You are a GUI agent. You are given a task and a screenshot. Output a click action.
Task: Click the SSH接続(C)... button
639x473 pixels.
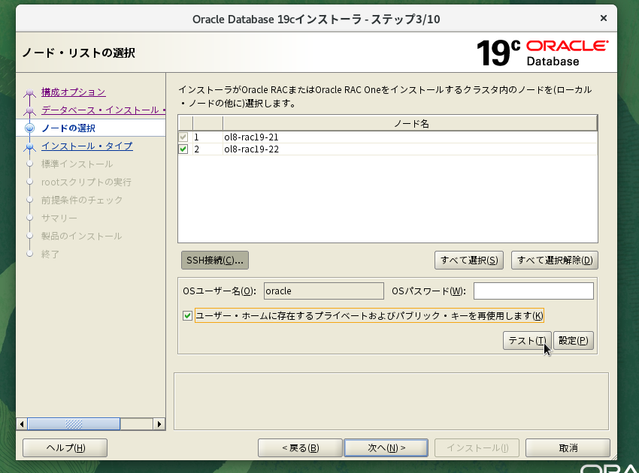coord(215,260)
